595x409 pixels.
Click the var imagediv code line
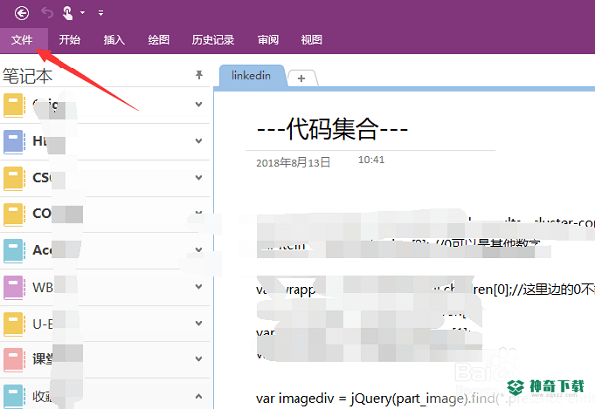425,399
